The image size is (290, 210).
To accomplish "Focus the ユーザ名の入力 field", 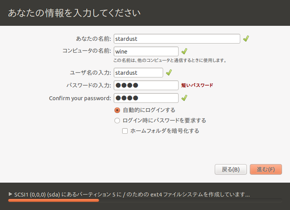I will pos(138,73).
